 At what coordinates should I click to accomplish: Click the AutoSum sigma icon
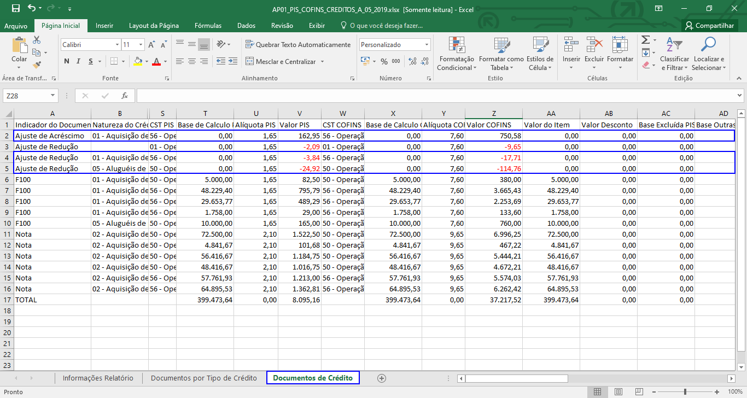click(646, 40)
